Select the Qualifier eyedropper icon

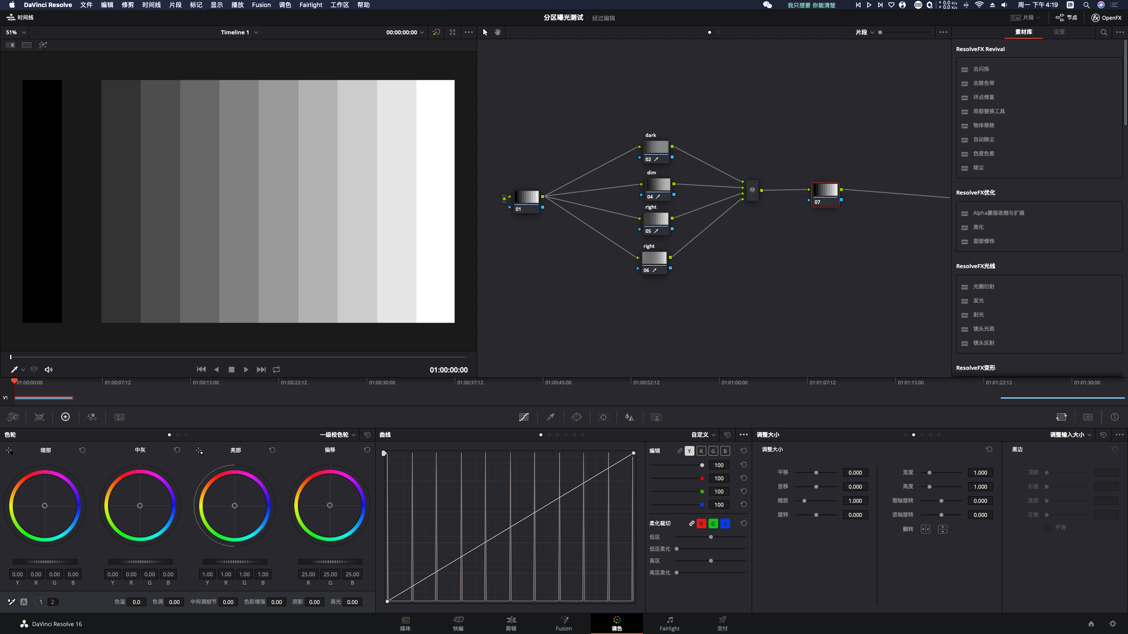pyautogui.click(x=550, y=417)
